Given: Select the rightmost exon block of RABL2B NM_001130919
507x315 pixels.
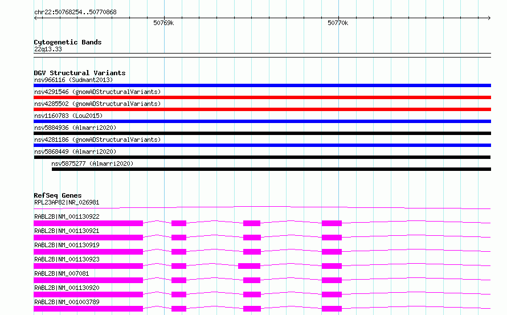Looking at the screenshot, I should click(332, 252).
